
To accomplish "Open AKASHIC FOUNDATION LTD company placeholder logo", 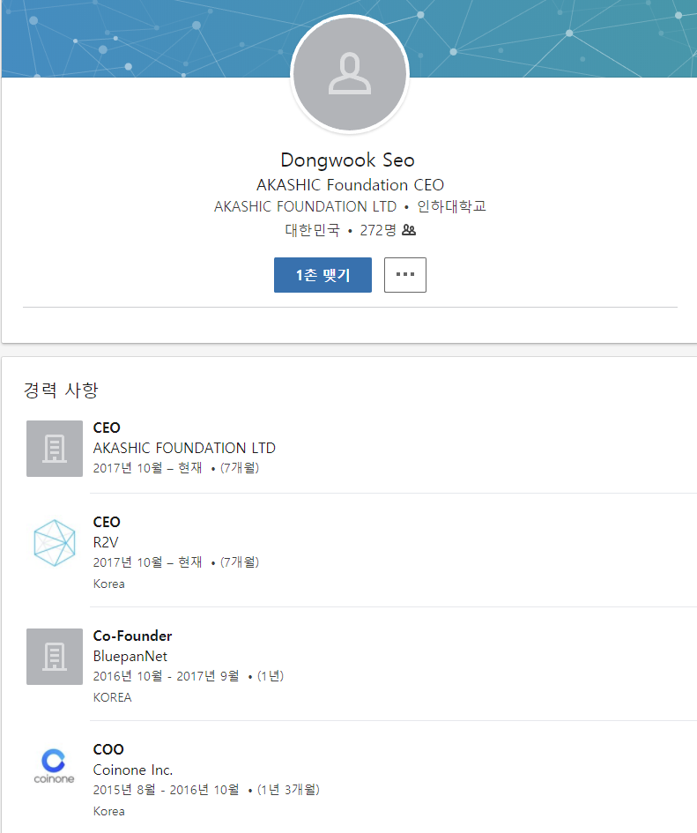I will click(55, 449).
